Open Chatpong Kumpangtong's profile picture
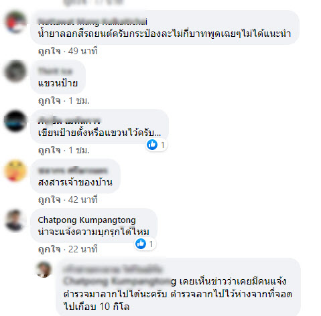 (x=15, y=220)
